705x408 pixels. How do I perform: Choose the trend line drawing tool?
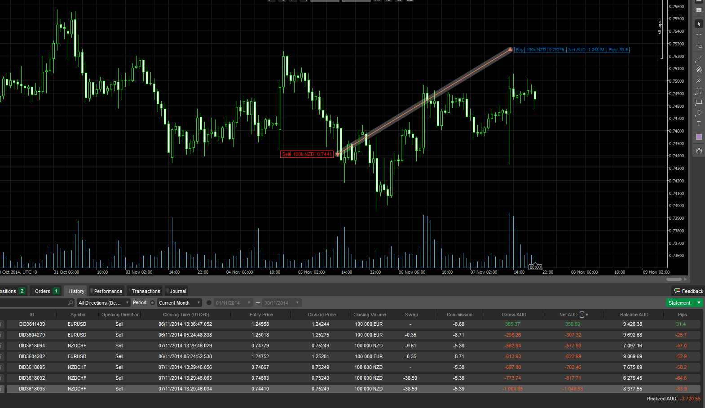tap(699, 59)
